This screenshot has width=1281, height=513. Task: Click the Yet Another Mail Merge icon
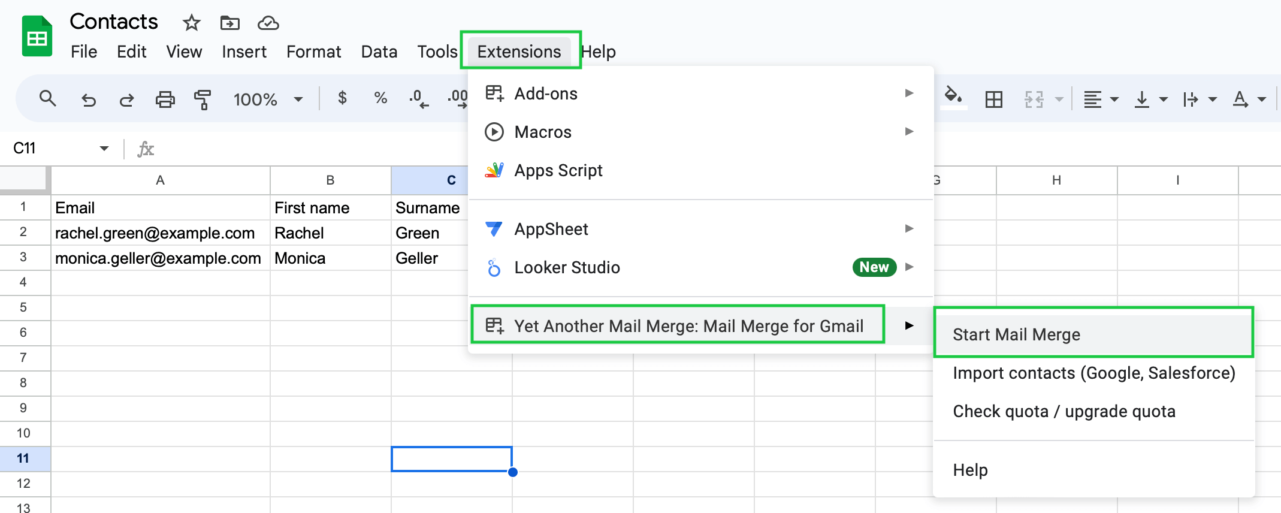(x=494, y=326)
